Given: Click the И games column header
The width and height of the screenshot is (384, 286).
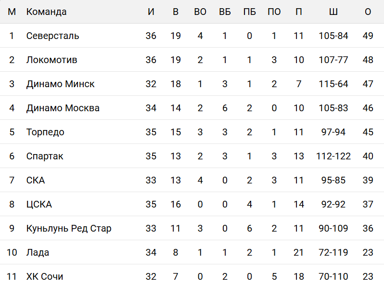Looking at the screenshot, I should pos(151,12).
